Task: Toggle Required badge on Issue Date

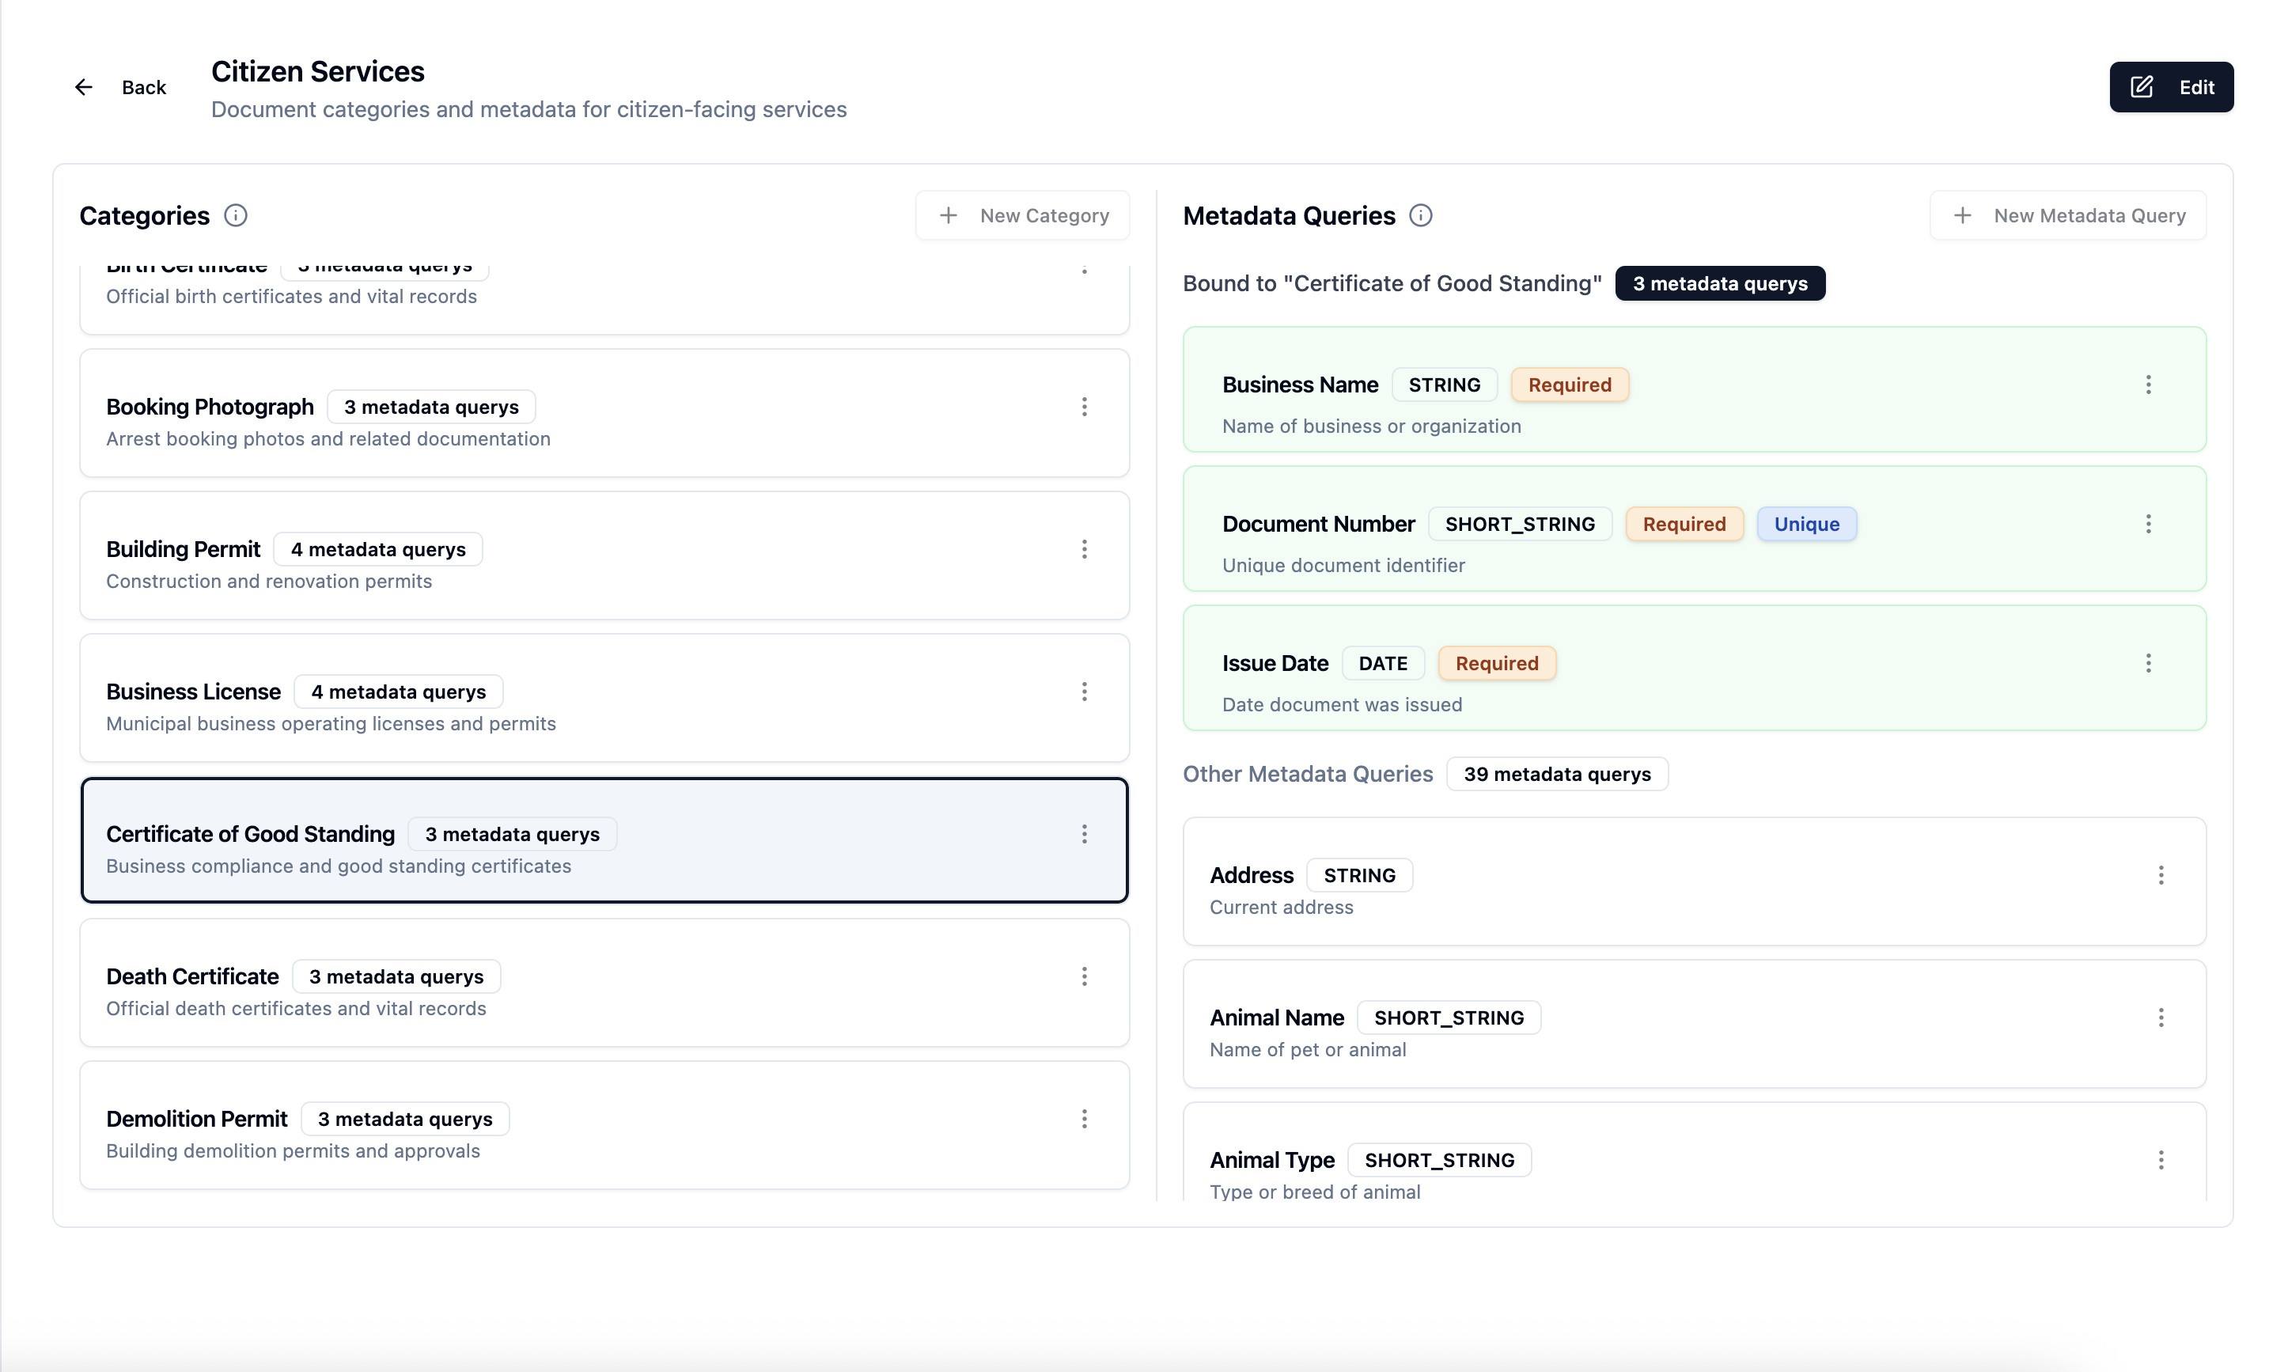Action: tap(1496, 663)
